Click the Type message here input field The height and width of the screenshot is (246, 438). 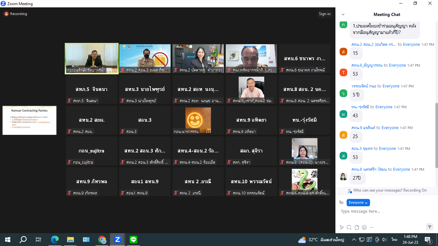pyautogui.click(x=385, y=211)
